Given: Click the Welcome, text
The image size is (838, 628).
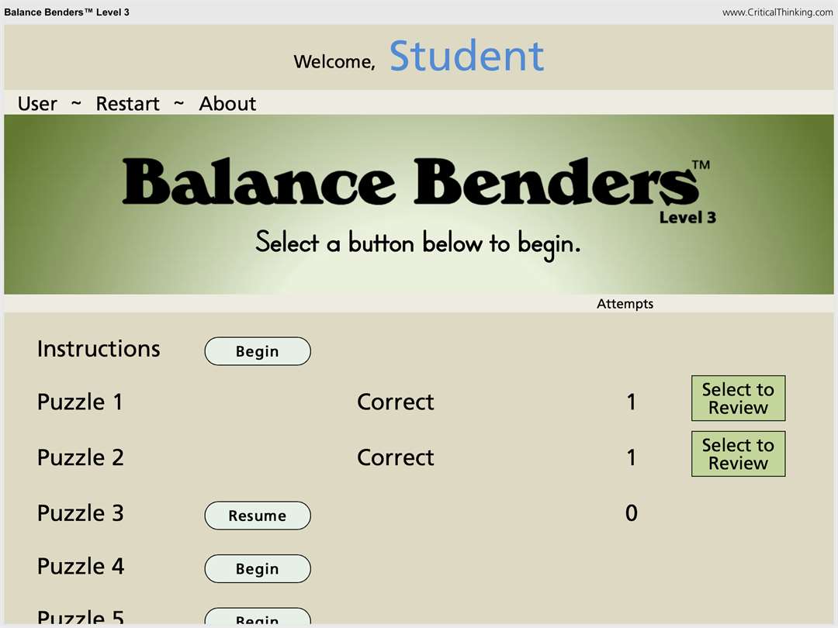Looking at the screenshot, I should pos(334,62).
